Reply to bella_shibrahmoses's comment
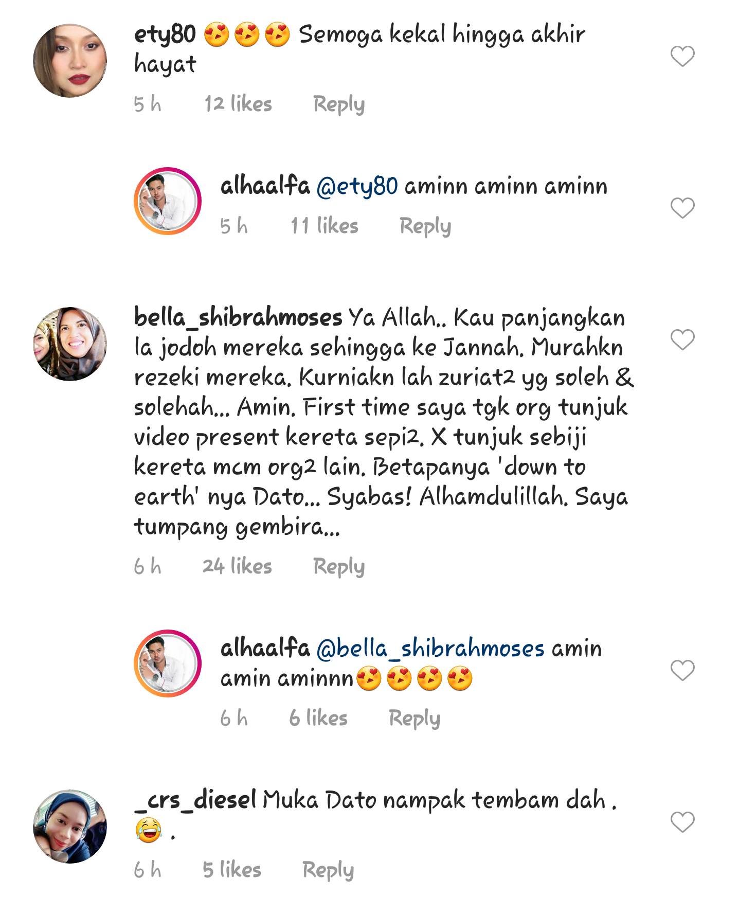739x915 pixels. (339, 567)
